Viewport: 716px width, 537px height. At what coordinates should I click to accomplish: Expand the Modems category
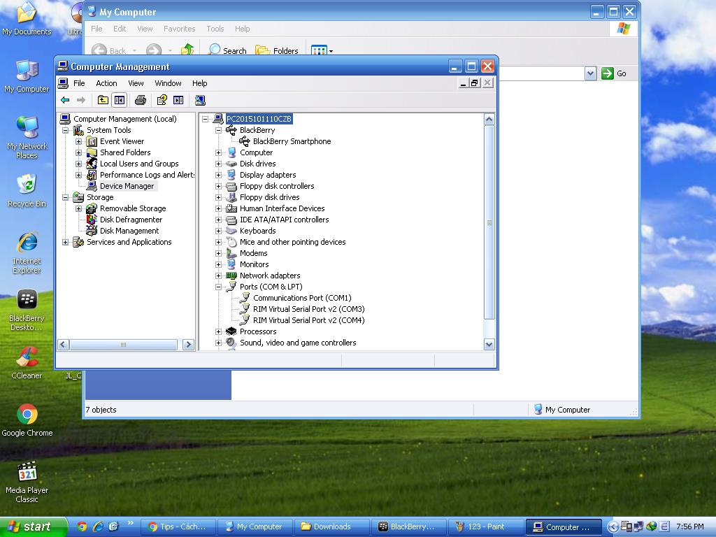tap(218, 253)
